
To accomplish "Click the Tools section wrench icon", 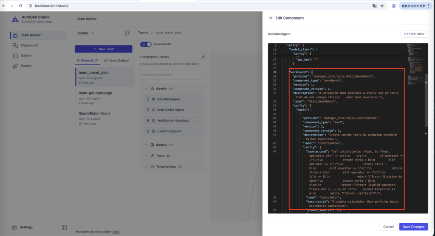I will point(153,156).
